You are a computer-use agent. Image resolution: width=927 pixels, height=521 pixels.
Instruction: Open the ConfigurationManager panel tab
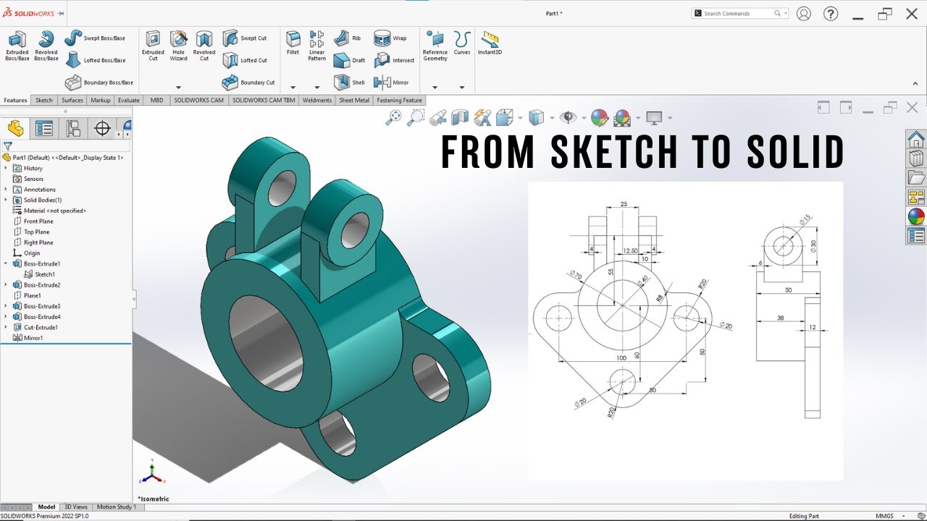point(73,129)
